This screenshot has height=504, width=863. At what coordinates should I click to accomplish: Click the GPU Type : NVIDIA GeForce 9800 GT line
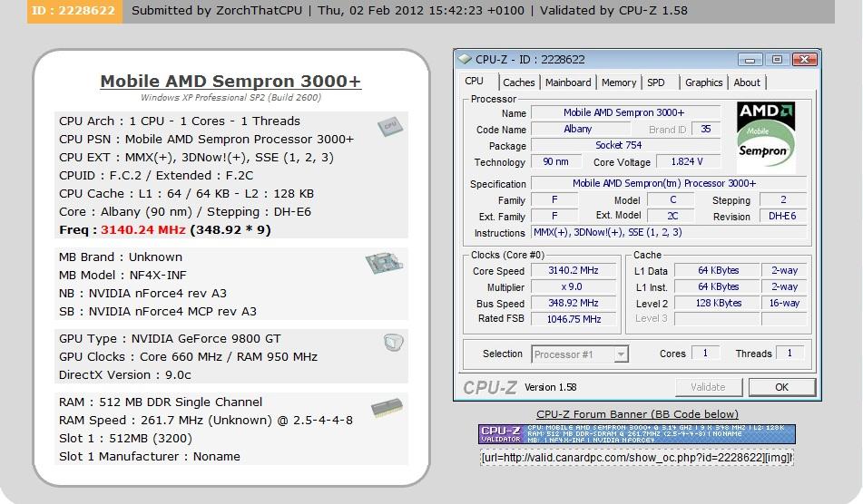tap(170, 339)
